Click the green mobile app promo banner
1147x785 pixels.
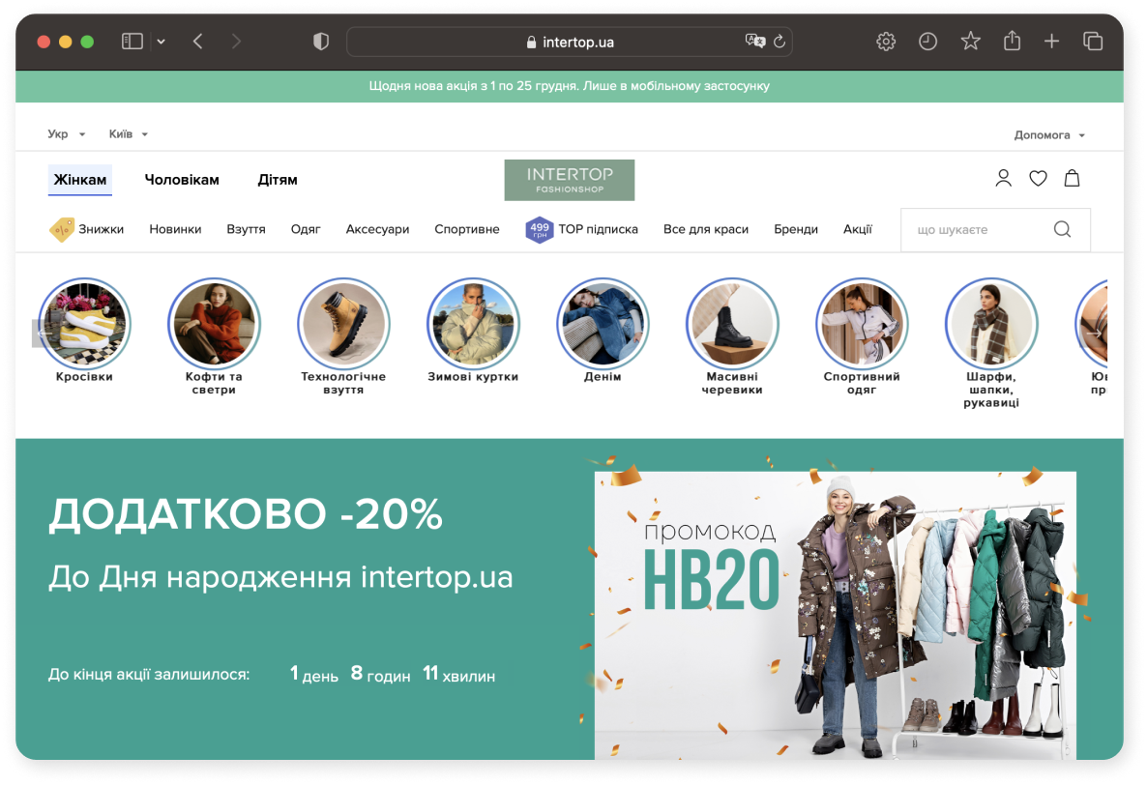coord(569,86)
